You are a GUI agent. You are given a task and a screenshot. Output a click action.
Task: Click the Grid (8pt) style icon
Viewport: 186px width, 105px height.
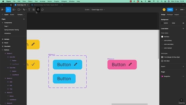[x=162, y=61]
